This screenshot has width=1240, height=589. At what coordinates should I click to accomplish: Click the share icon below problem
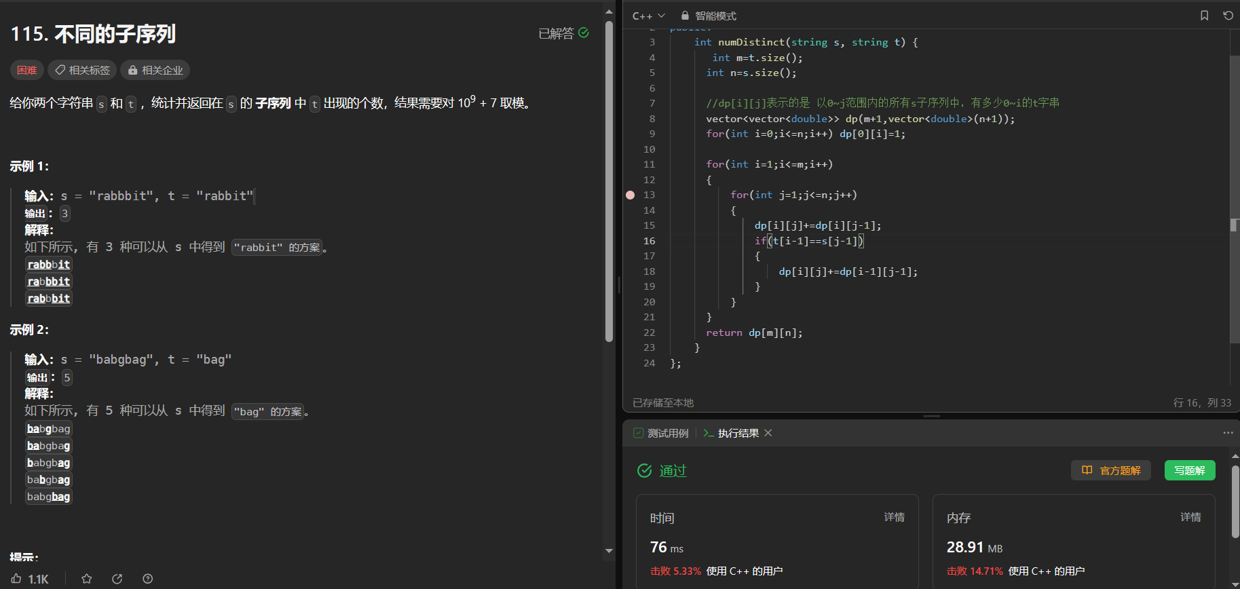pos(117,579)
